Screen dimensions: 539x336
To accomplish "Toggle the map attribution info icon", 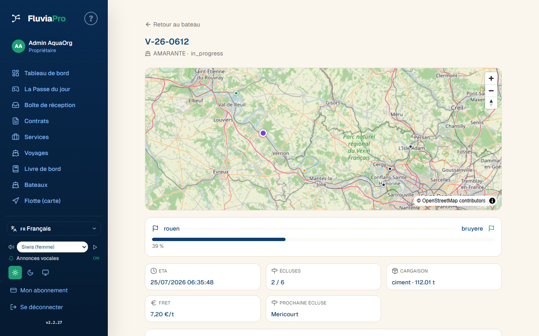I will (492, 201).
